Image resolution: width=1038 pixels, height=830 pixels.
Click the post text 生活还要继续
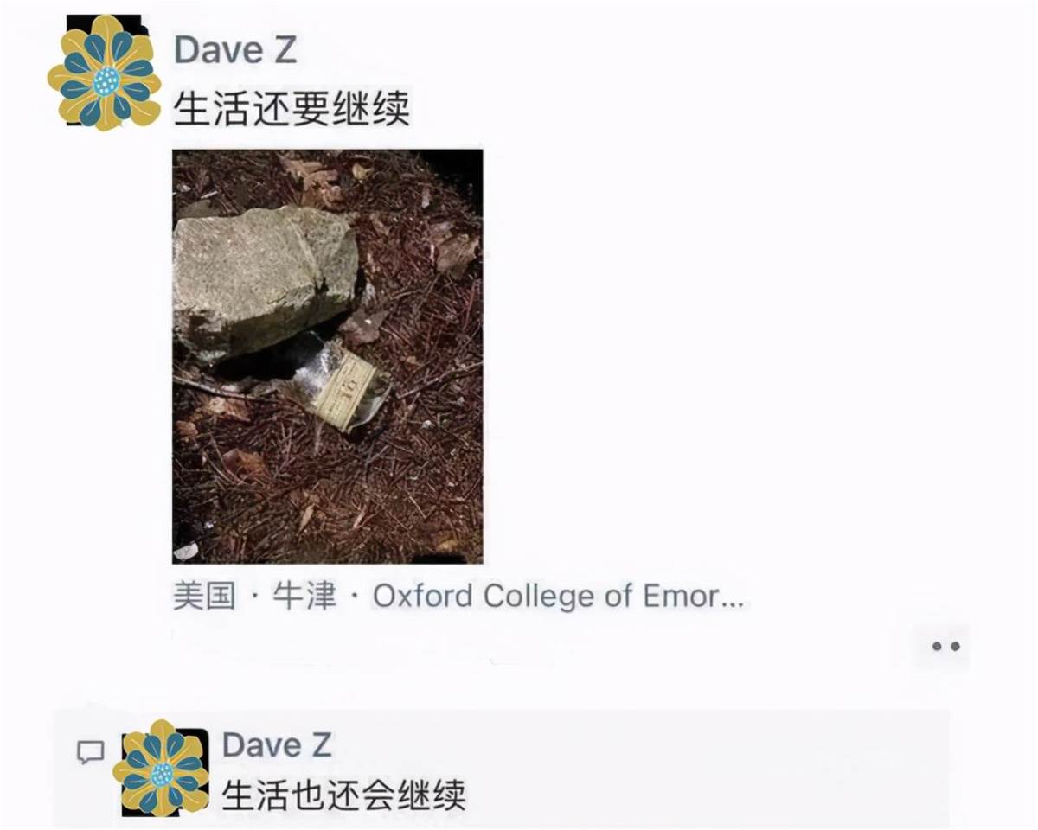tap(292, 110)
